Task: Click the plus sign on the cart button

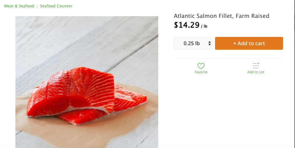Action: tap(235, 43)
